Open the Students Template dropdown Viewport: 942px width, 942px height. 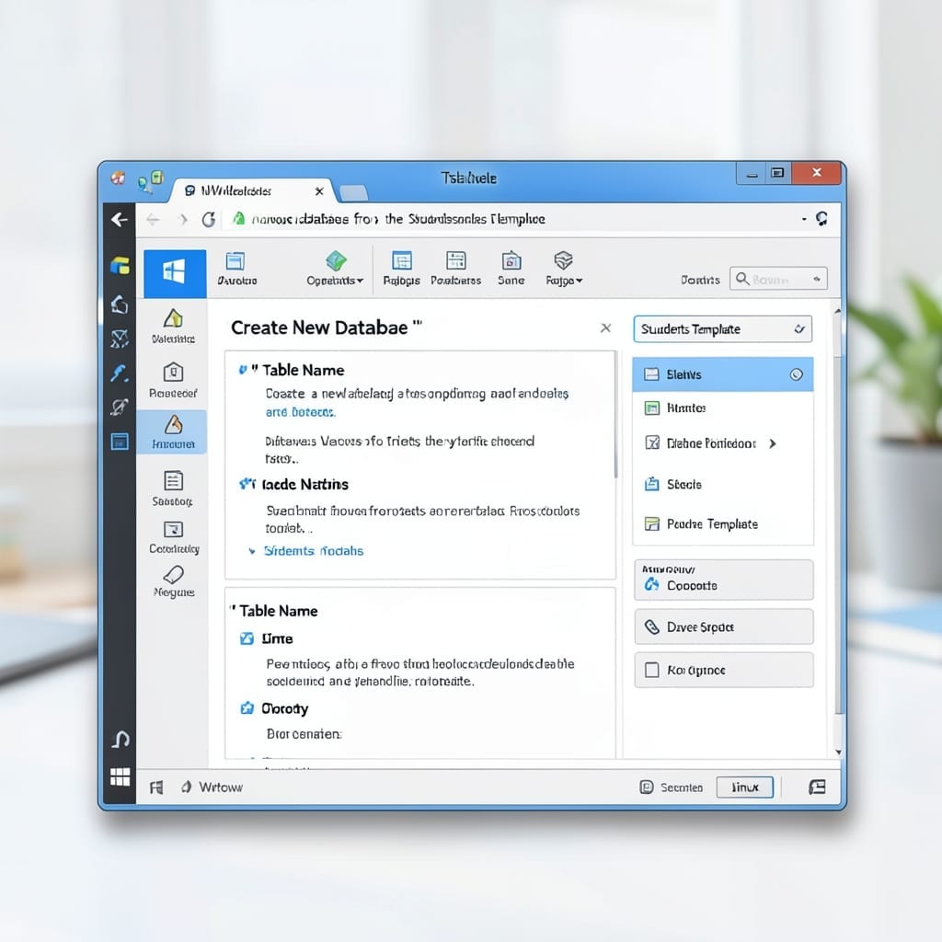[723, 329]
